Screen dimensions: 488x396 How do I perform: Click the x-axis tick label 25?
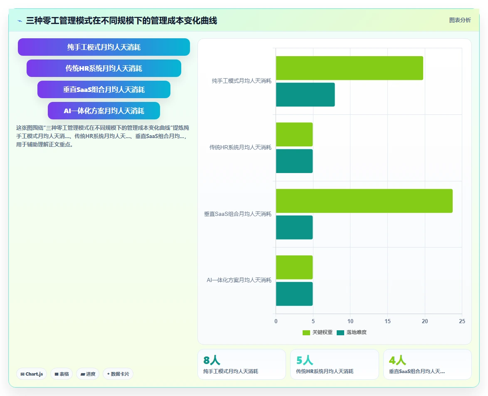(x=462, y=321)
